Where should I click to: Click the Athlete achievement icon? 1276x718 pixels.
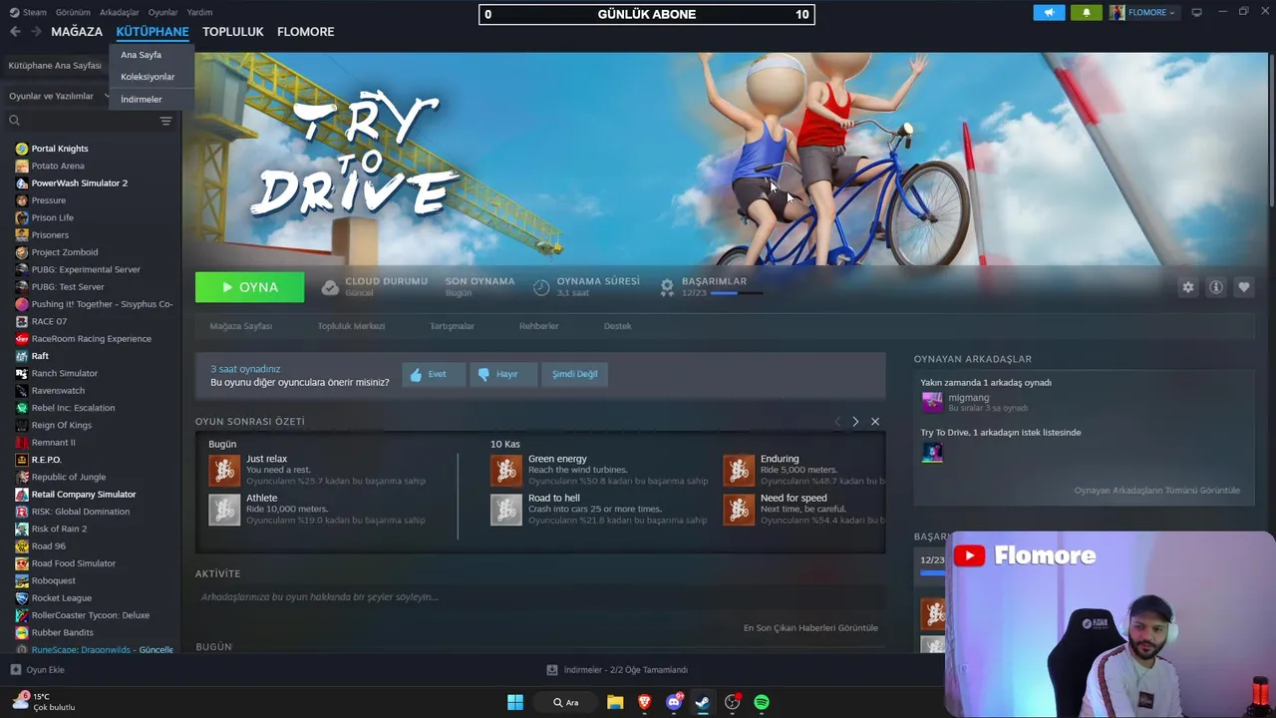click(x=224, y=509)
